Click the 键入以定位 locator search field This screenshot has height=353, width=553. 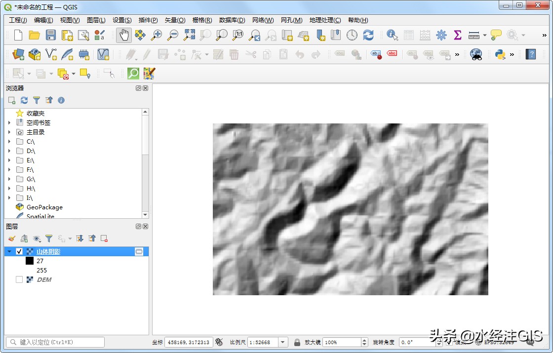(x=55, y=342)
